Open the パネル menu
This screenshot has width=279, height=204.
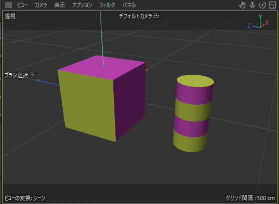point(129,5)
